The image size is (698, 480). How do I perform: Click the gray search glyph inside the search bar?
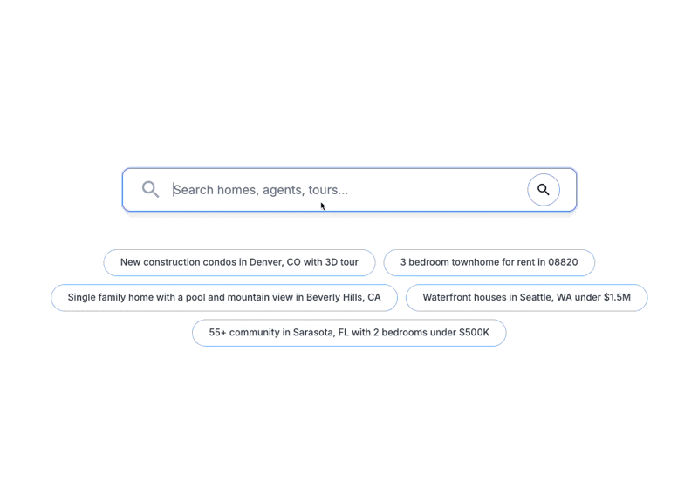pos(151,190)
